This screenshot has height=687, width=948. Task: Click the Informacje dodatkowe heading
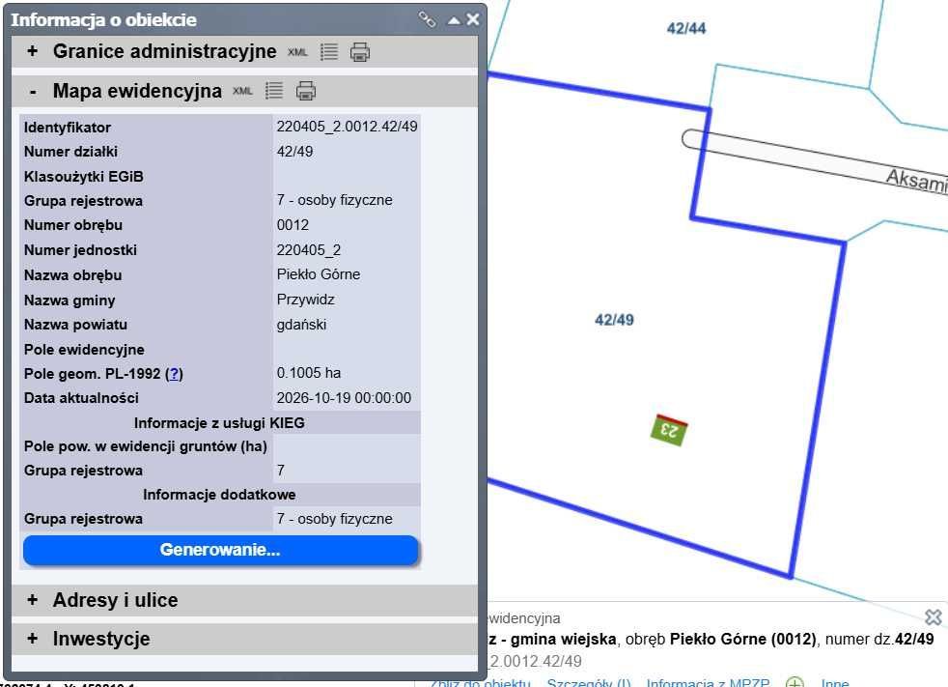coord(219,495)
